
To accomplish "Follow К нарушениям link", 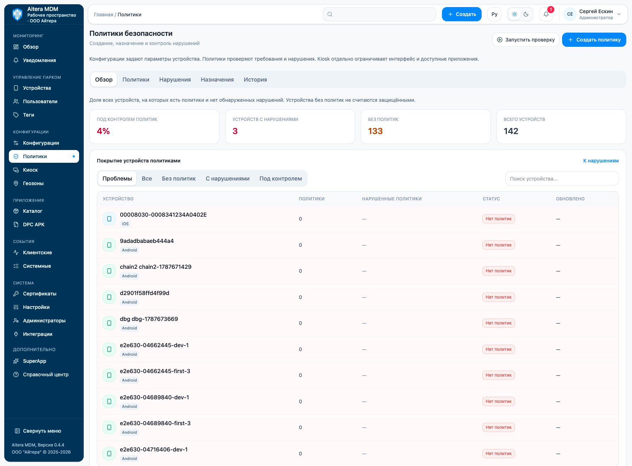I will point(601,161).
